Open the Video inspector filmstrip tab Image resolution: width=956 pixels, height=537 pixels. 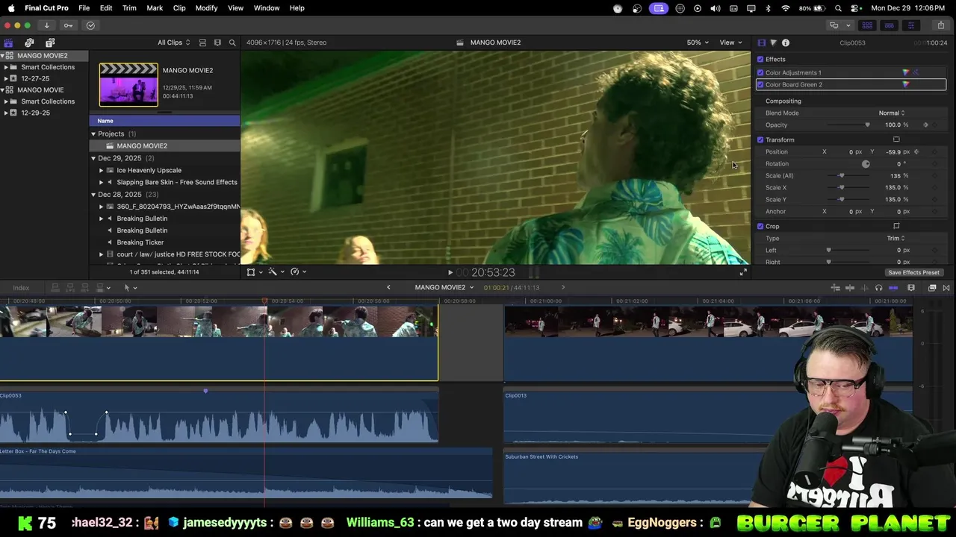pyautogui.click(x=761, y=43)
